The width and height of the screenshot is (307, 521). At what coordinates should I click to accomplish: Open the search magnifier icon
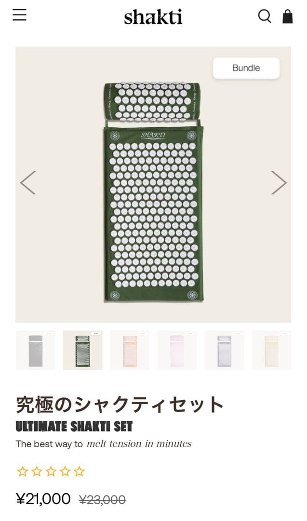coord(265,16)
